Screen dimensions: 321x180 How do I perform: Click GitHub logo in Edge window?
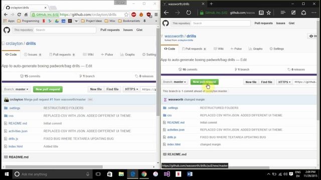(x=166, y=23)
